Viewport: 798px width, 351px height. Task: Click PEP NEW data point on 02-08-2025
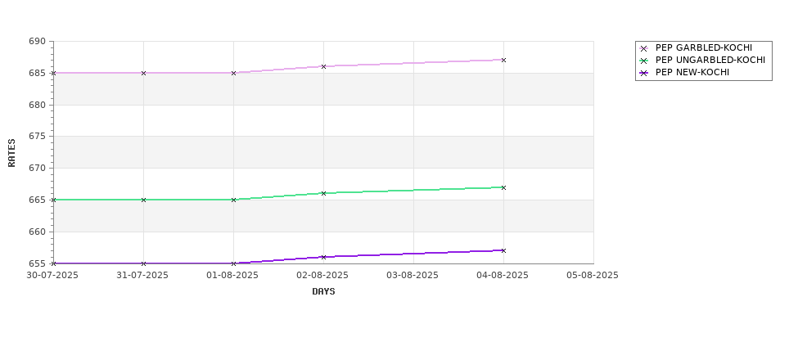pos(323,257)
